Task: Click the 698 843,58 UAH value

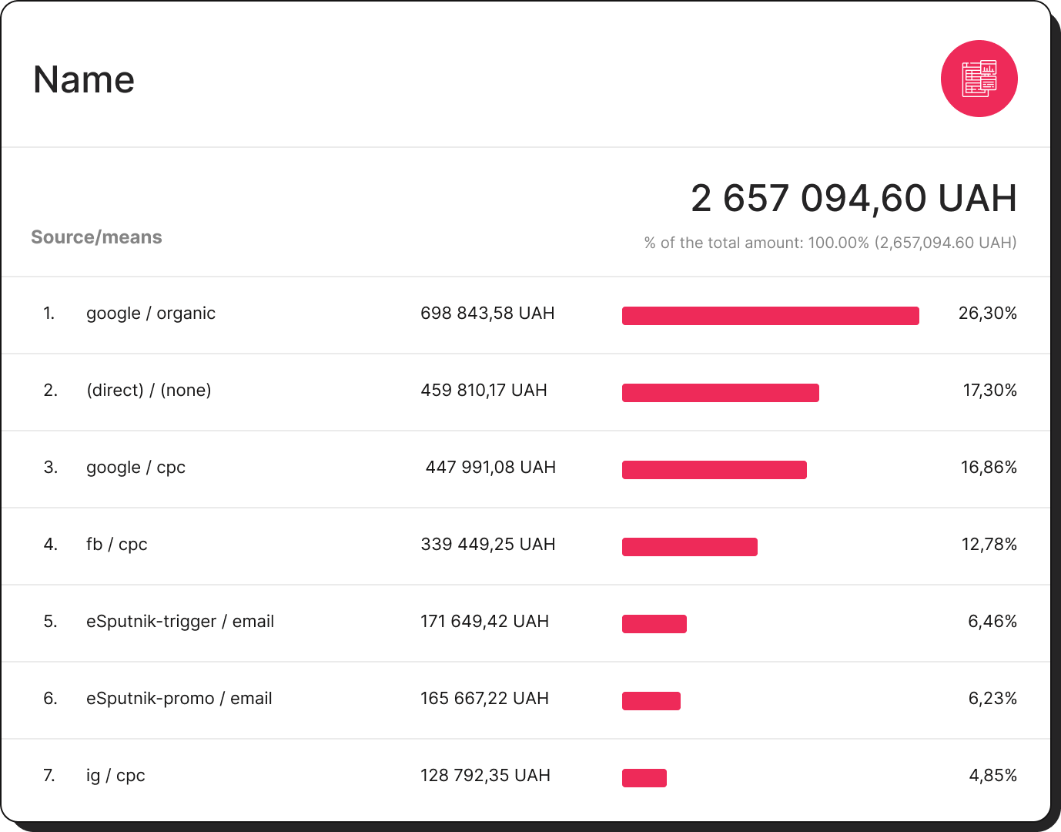Action: tap(488, 314)
